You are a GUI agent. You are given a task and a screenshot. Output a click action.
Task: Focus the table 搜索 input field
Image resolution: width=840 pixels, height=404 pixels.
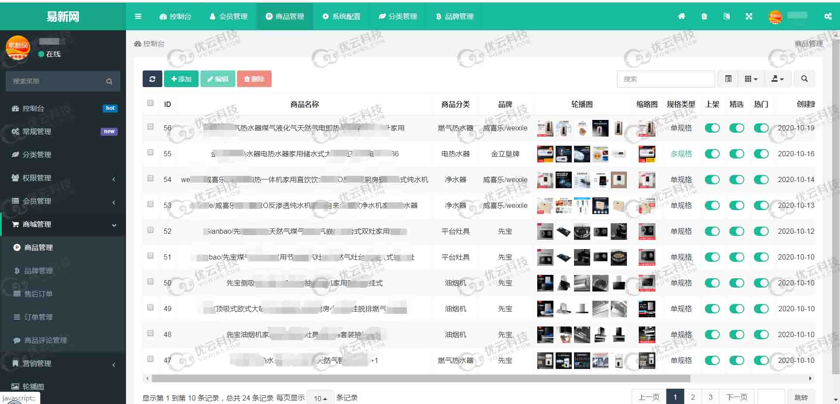tap(665, 79)
